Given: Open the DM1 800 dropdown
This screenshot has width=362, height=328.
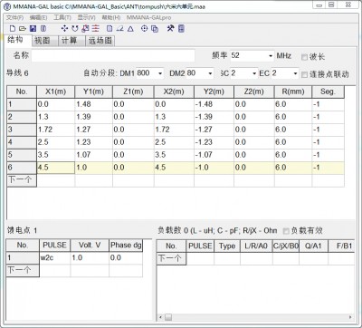Looking at the screenshot, I should [160, 73].
